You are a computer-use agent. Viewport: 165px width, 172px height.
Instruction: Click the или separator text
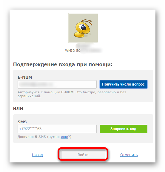point(18,108)
